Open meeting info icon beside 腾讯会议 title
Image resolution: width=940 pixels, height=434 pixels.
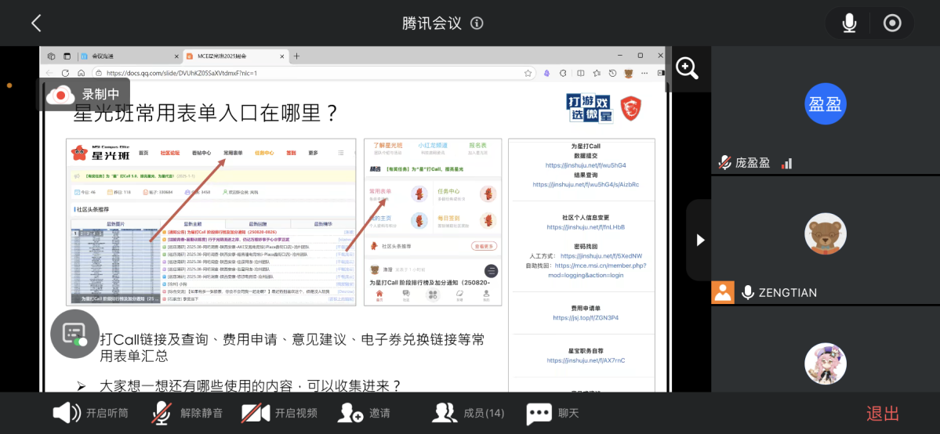tap(477, 23)
